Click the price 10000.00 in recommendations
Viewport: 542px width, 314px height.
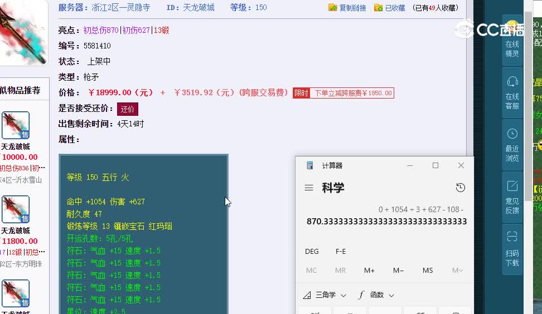click(20, 157)
